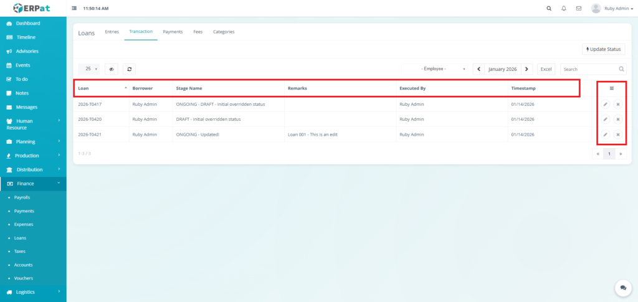Toggle sidebar with the hamburger menu icon
Viewport: 638px width, 302px height.
[75, 9]
